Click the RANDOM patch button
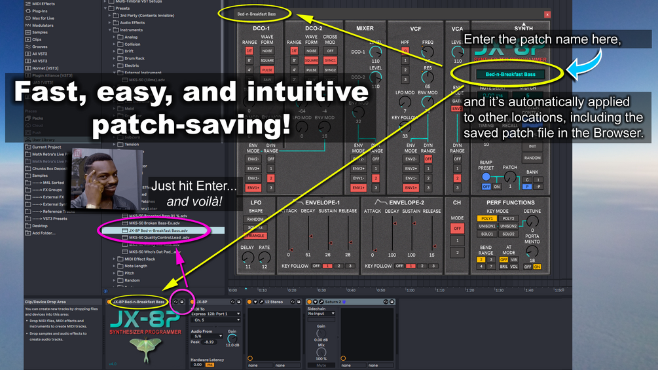 [x=532, y=158]
